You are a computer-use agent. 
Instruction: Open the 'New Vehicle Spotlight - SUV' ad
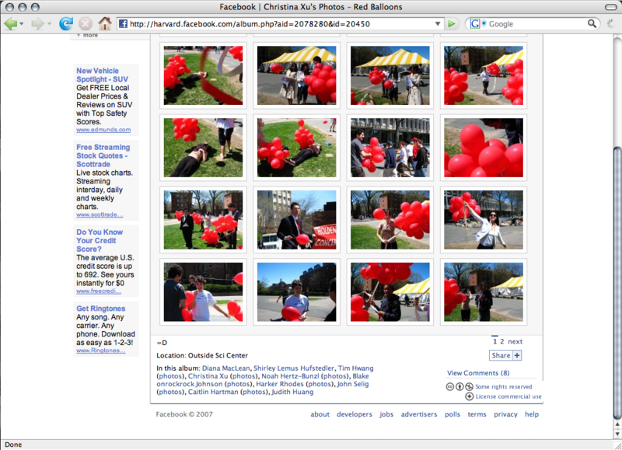[102, 75]
